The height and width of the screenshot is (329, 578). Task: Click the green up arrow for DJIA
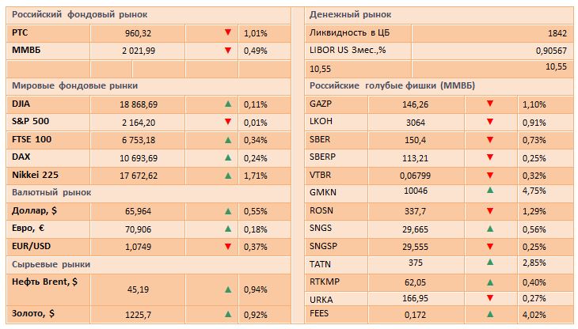pyautogui.click(x=228, y=103)
